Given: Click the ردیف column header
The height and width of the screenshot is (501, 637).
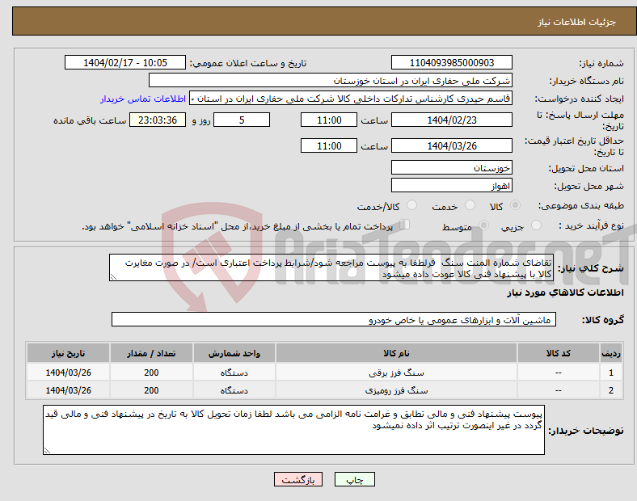Looking at the screenshot, I should [x=610, y=353].
